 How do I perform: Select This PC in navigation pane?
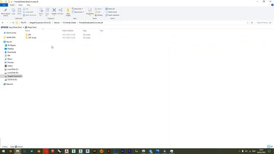[9, 42]
